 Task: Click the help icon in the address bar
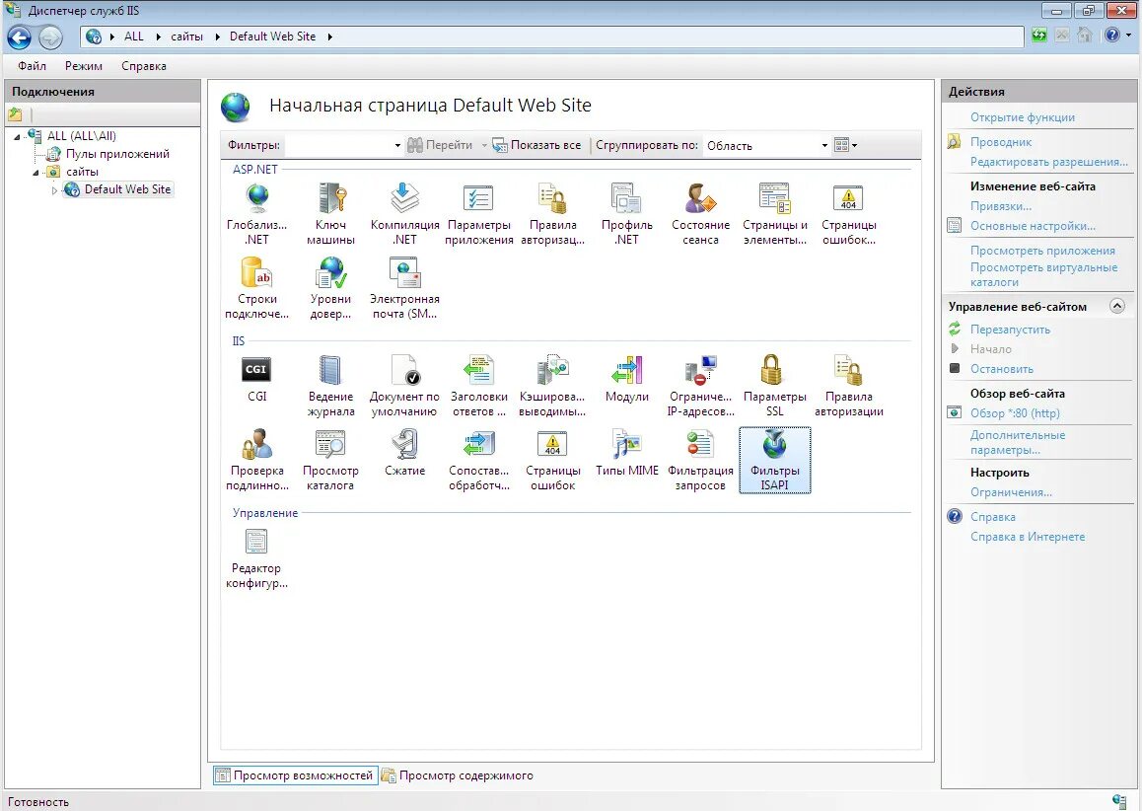[1112, 35]
